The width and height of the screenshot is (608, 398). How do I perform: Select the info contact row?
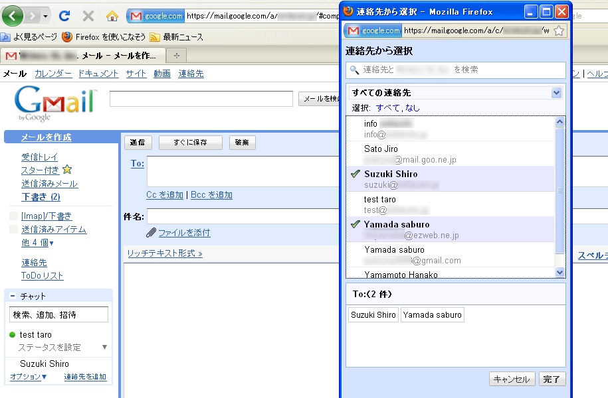click(451, 129)
